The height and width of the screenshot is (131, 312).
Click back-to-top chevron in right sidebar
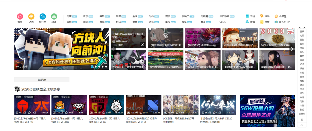302,125
